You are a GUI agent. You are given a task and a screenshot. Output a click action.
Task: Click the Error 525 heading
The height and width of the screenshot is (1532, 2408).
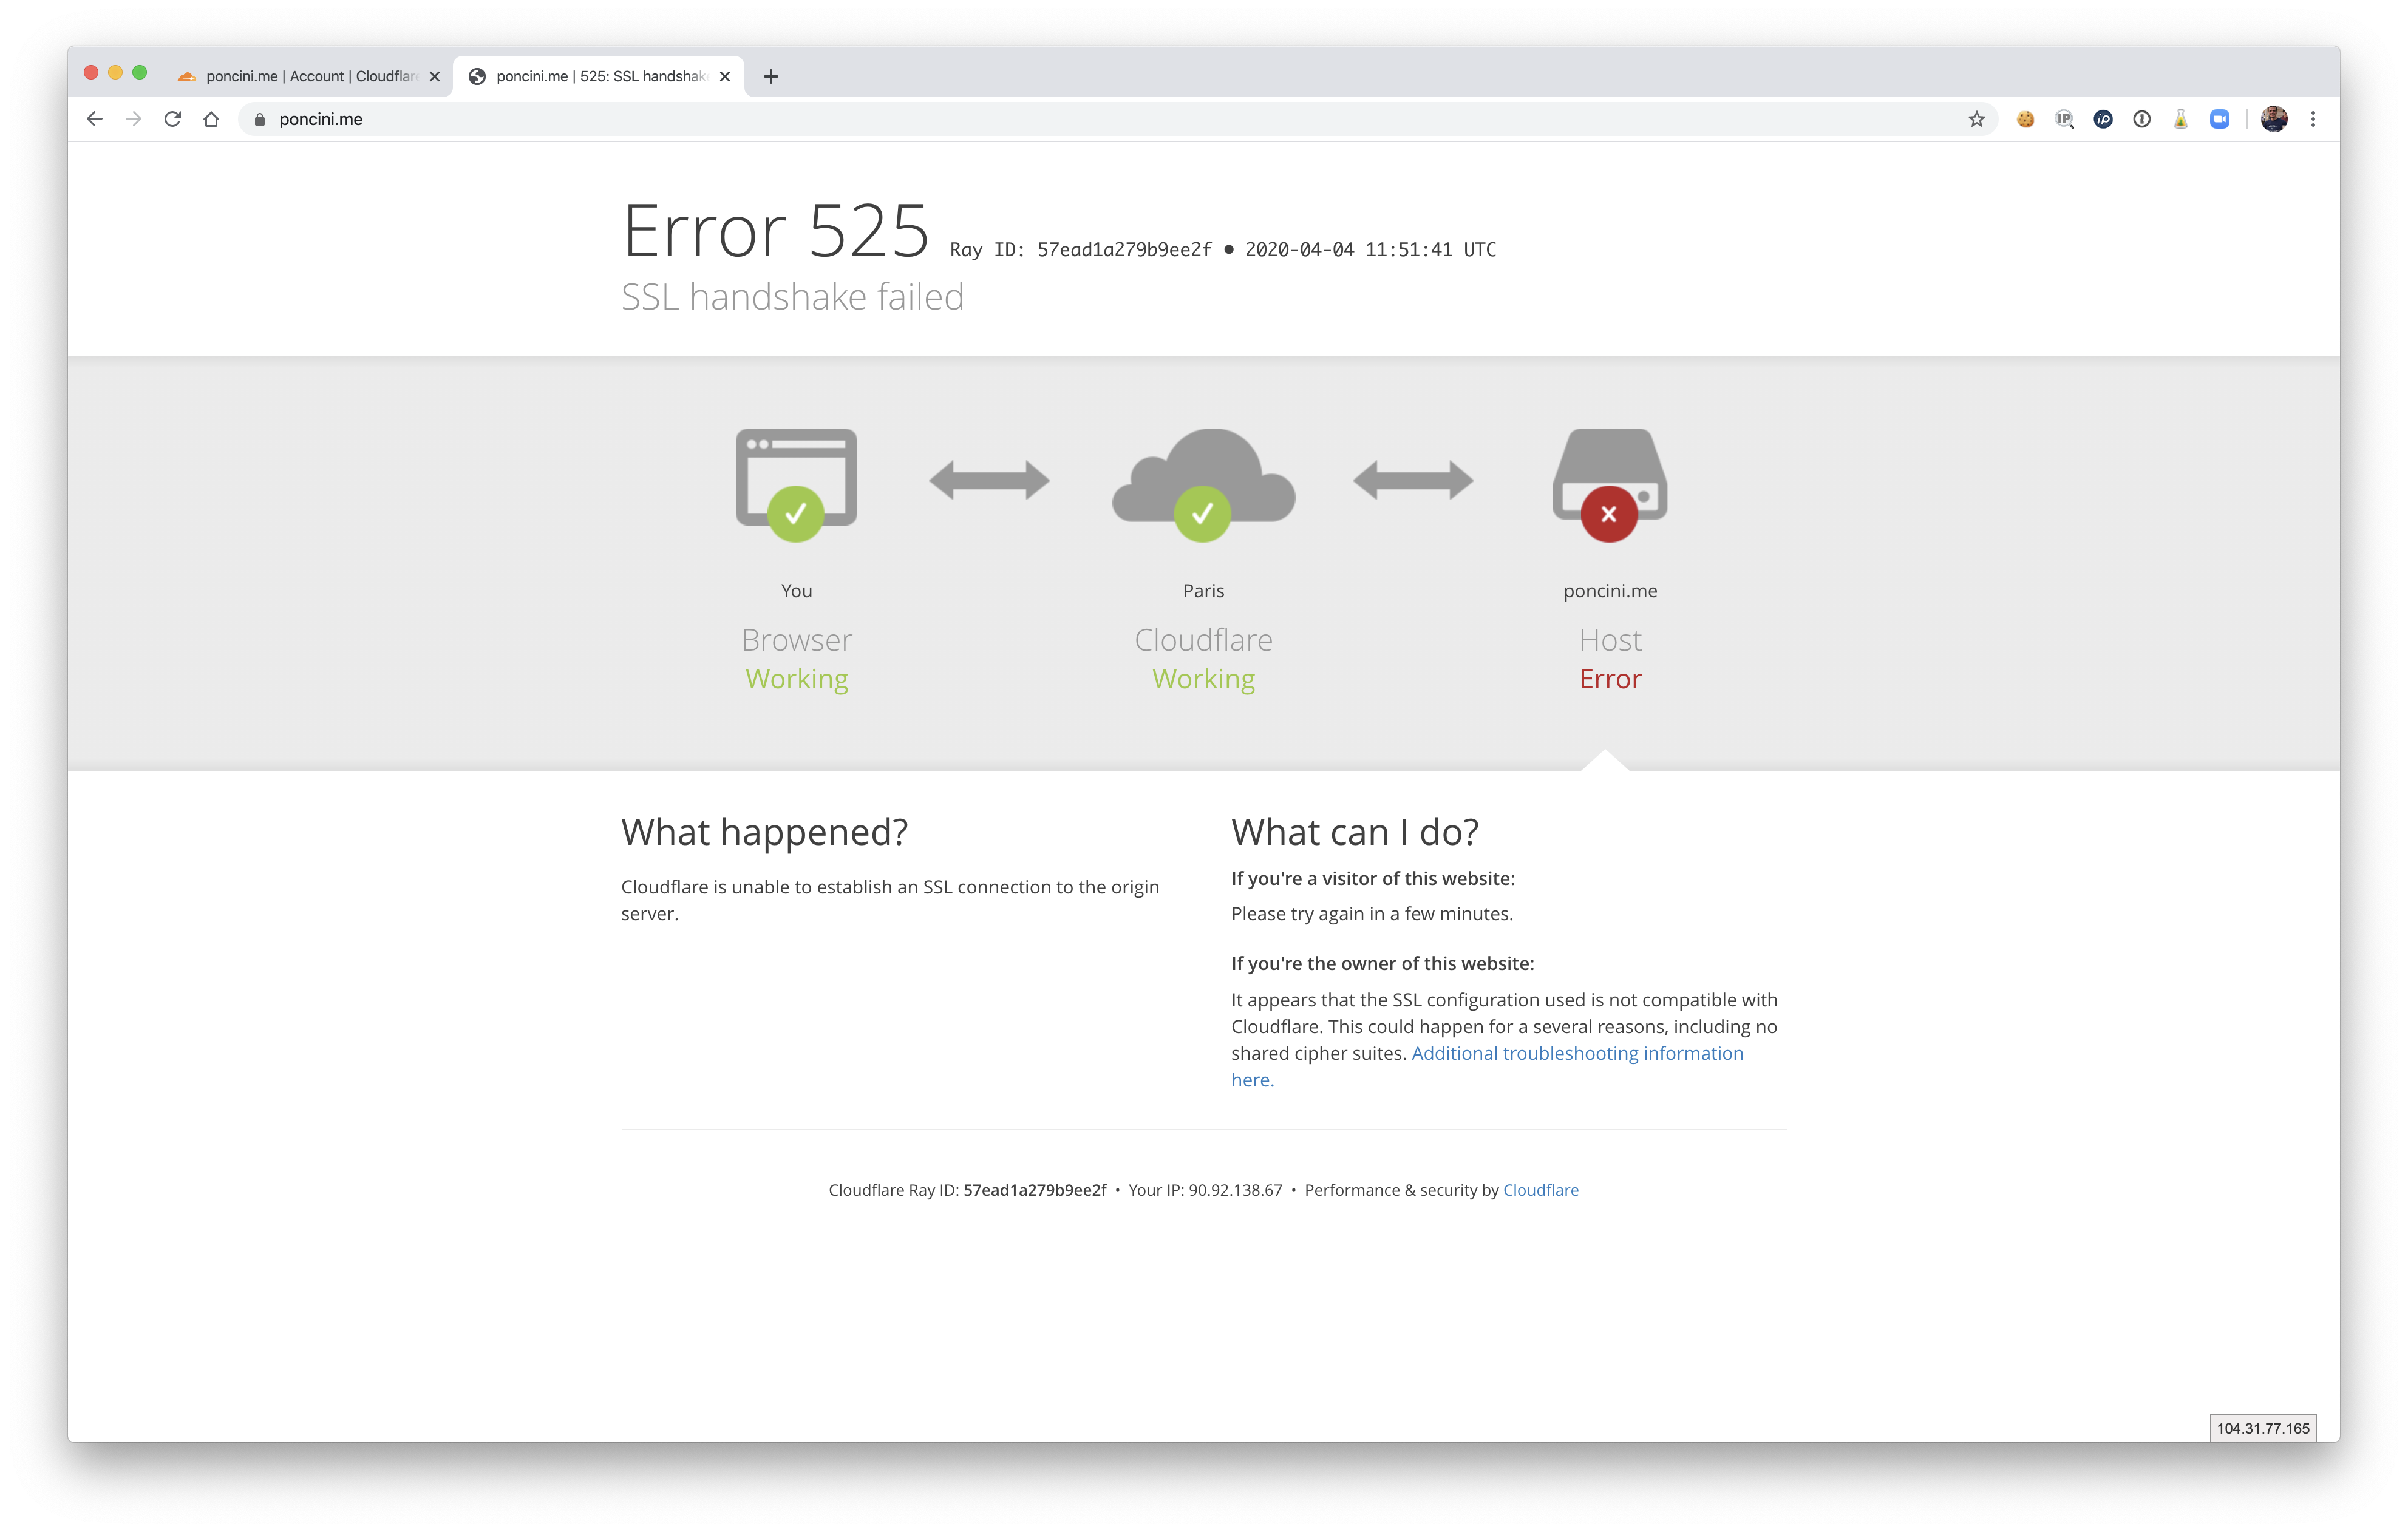coord(776,231)
